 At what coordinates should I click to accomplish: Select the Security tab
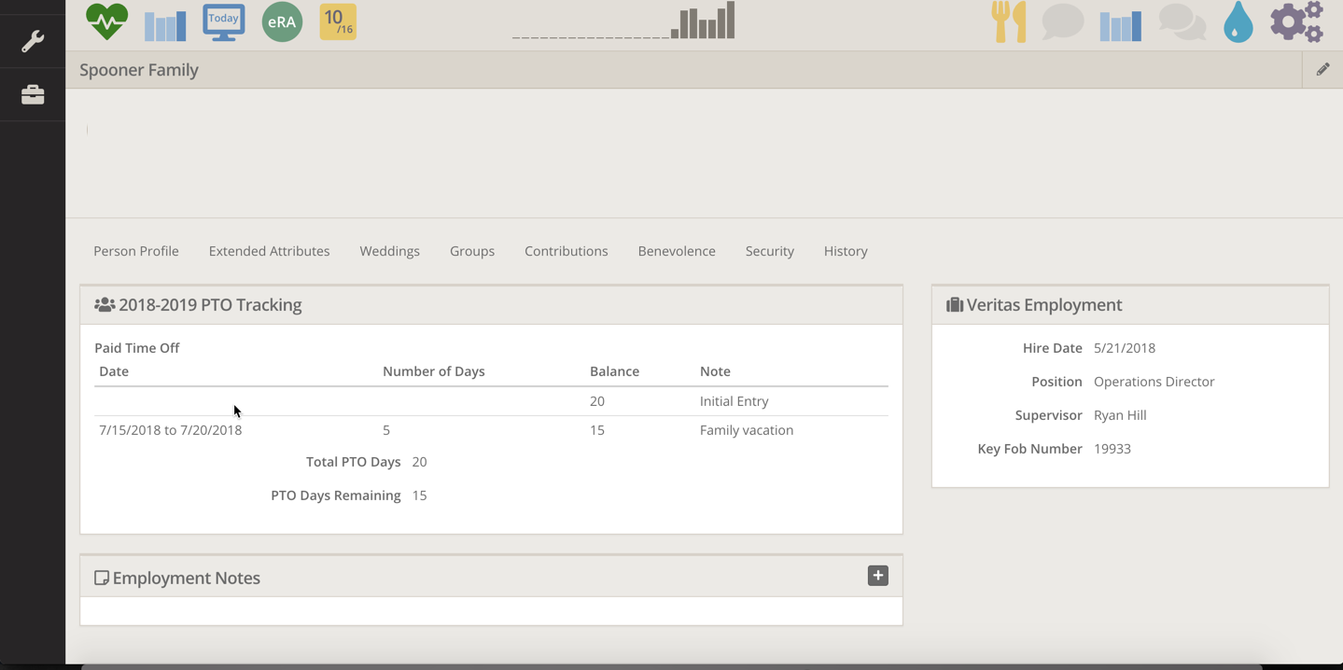coord(769,251)
